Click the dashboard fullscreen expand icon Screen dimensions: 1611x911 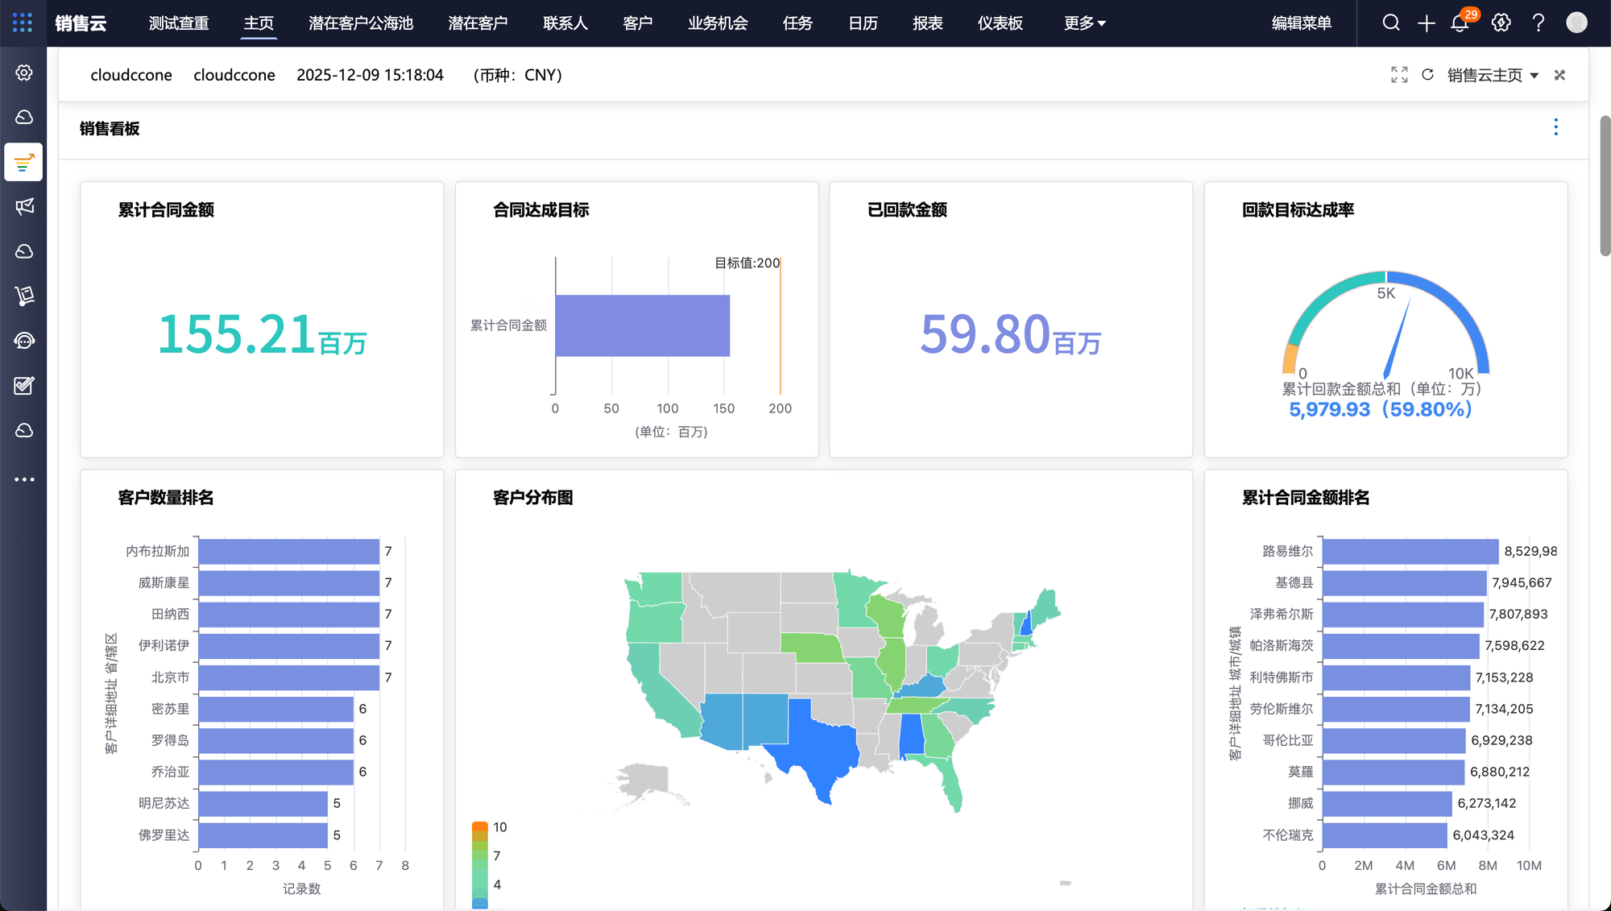click(x=1399, y=75)
